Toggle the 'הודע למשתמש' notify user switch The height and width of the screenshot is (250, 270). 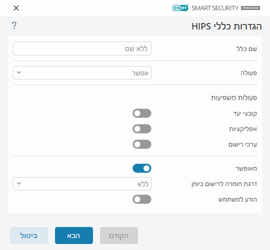point(141,199)
